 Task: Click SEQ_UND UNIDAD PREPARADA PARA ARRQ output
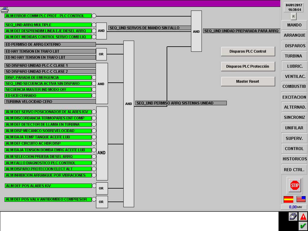pyautogui.click(x=242, y=31)
